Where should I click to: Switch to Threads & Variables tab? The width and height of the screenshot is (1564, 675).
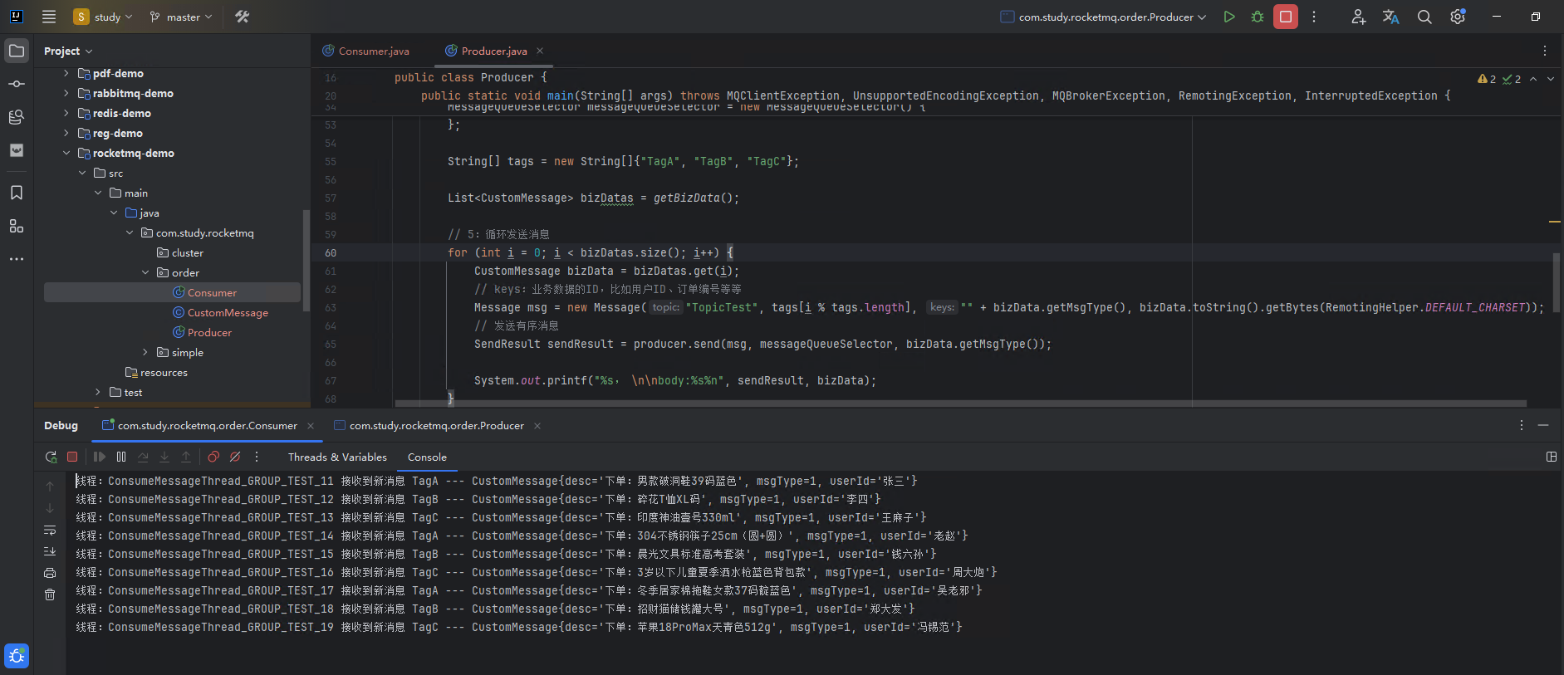pyautogui.click(x=337, y=457)
